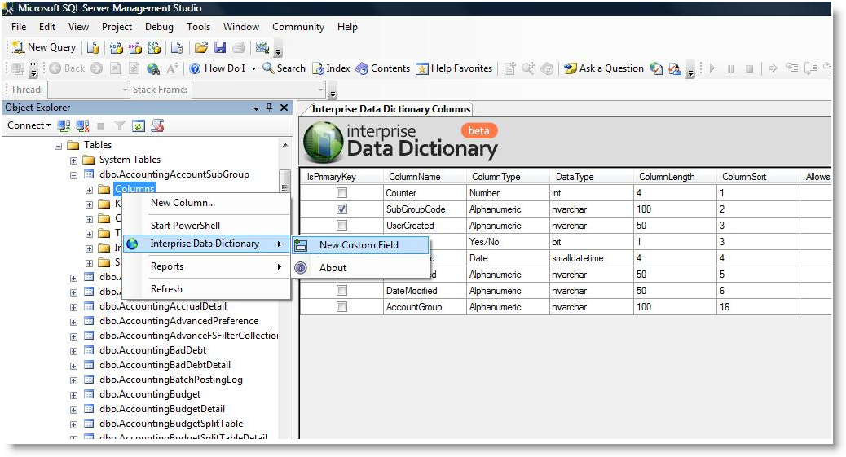Pin the Object Explorer panel with auto-hide icon
This screenshot has width=846, height=457.
coord(270,108)
